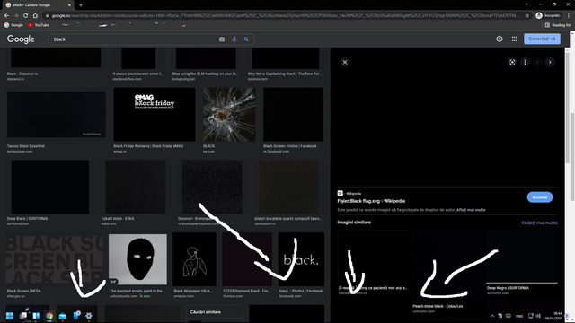Open Taurus Black Essential thumbnail
Image resolution: width=575 pixels, height=323 pixels.
coord(56,115)
